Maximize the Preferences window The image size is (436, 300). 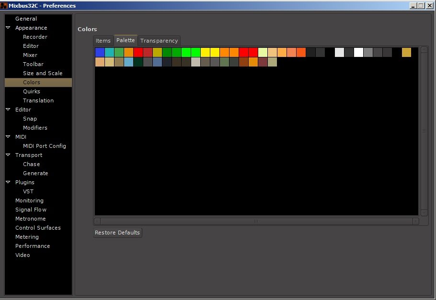(x=421, y=6)
